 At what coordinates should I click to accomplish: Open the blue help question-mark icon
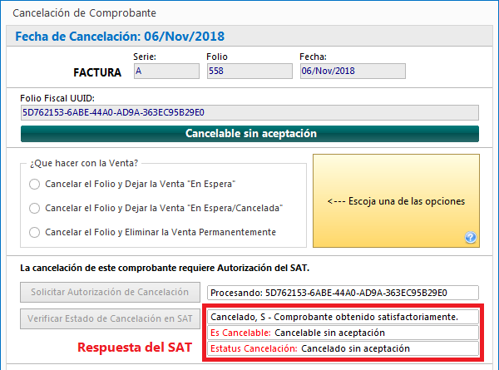pyautogui.click(x=471, y=237)
